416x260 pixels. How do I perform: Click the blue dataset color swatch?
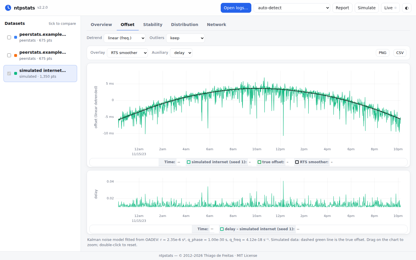point(16,37)
